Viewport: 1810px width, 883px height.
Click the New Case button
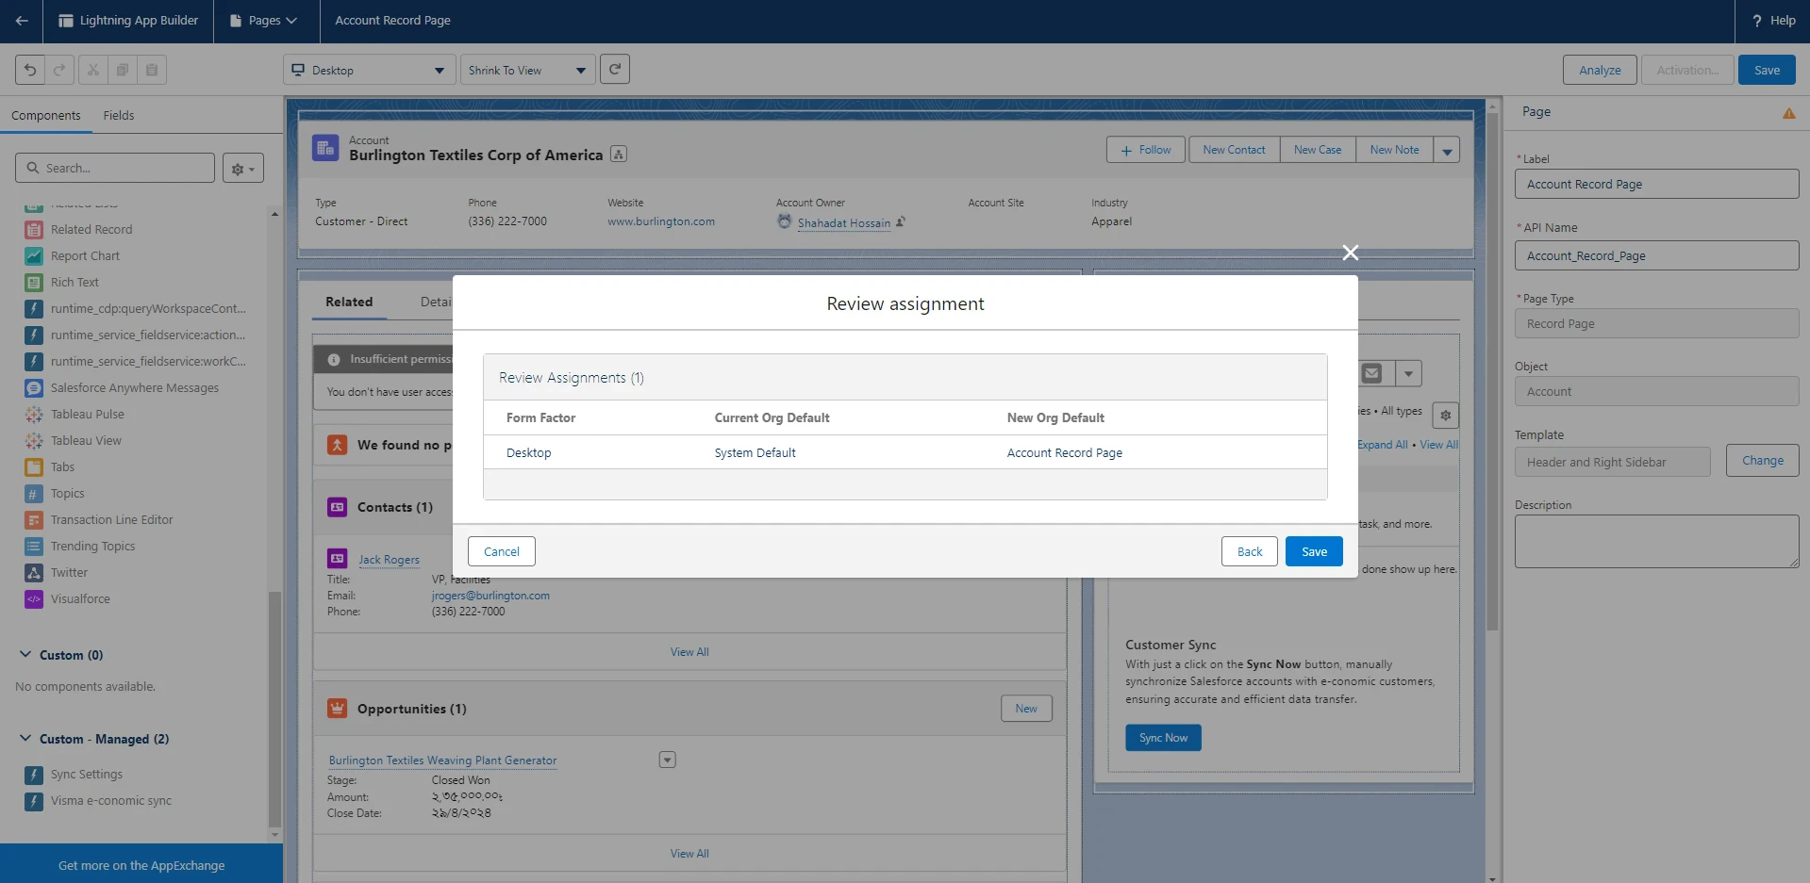1318,151
